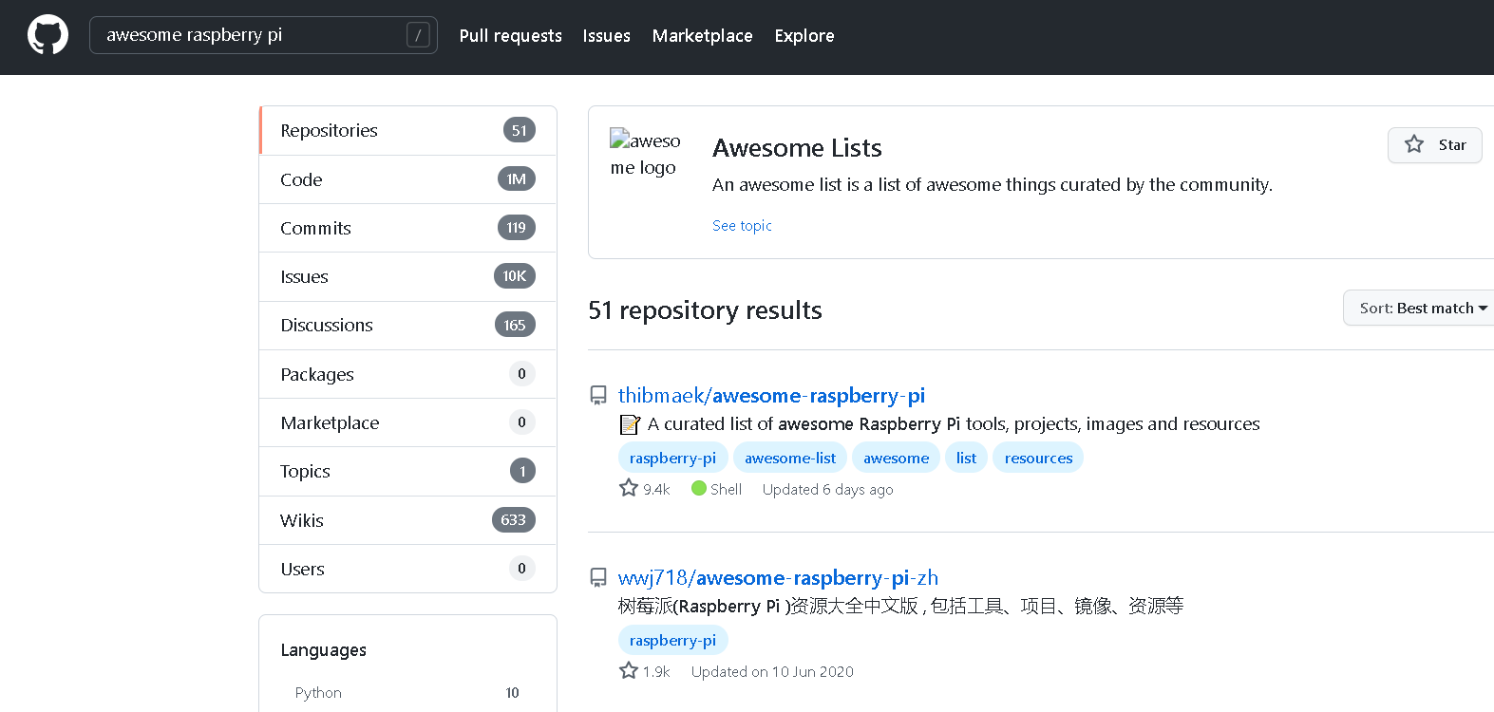The image size is (1494, 712).
Task: Click the star icon in Awesome Lists card
Action: point(1414,144)
